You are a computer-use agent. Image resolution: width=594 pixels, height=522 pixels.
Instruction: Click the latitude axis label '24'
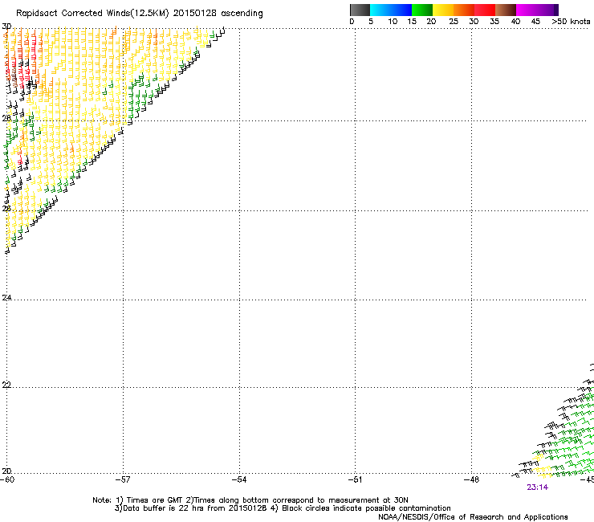point(6,298)
